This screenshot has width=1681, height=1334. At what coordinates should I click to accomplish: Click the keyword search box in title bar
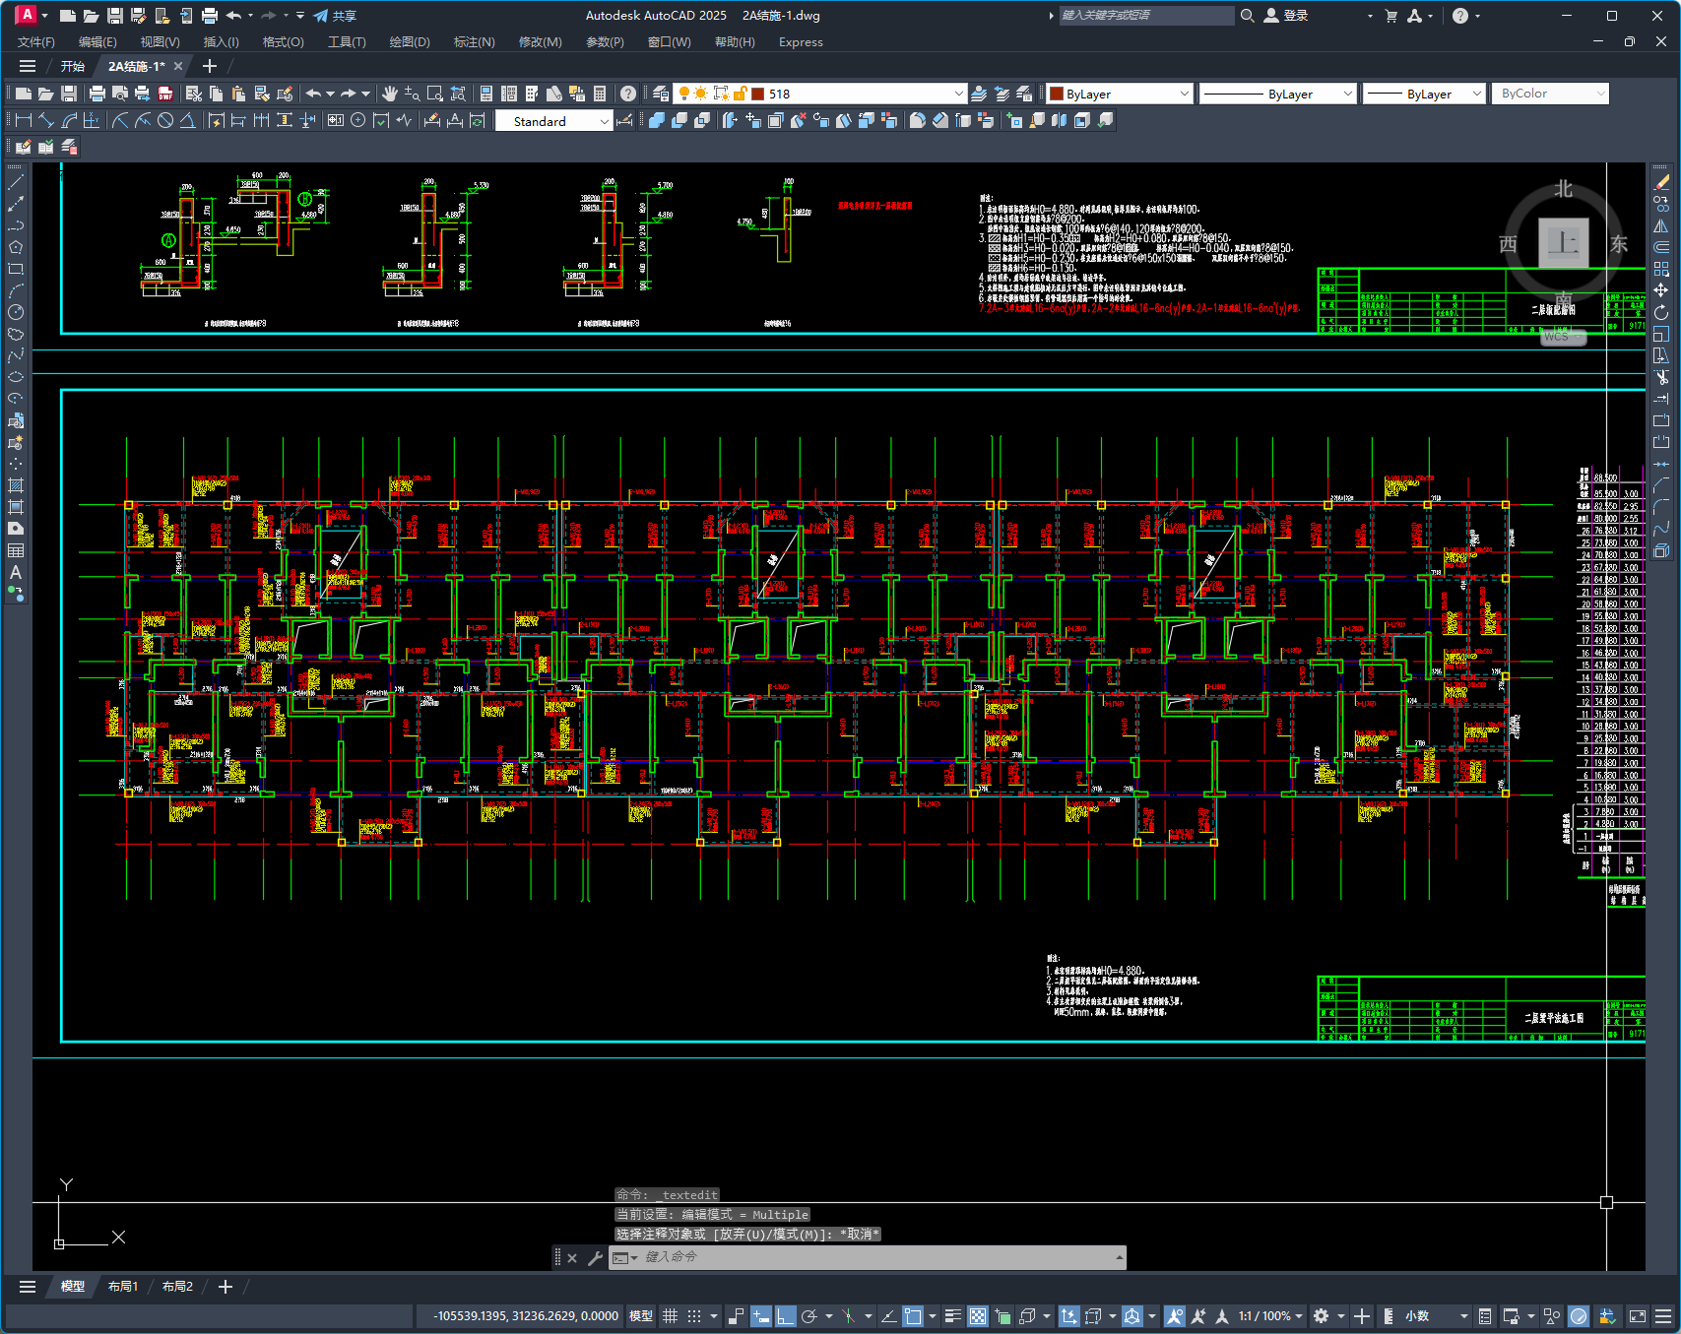click(x=1145, y=16)
